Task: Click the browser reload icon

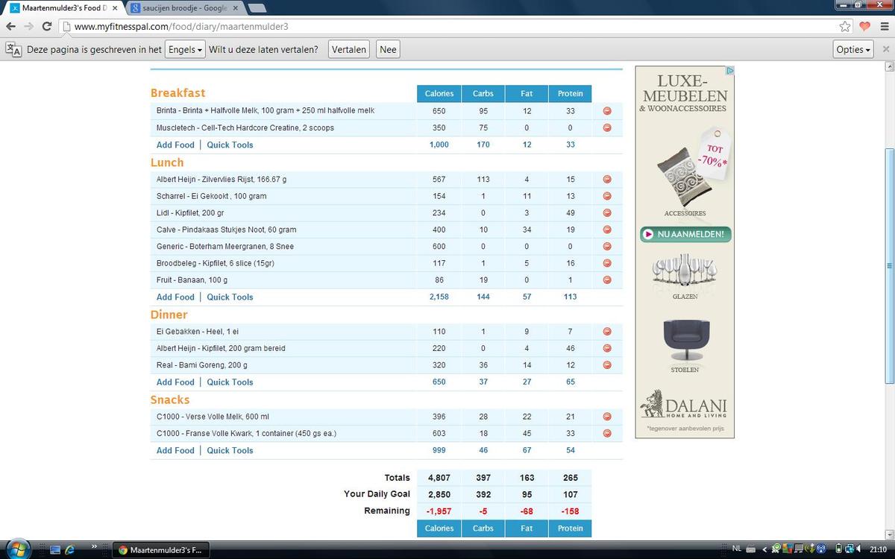Action: (46, 26)
